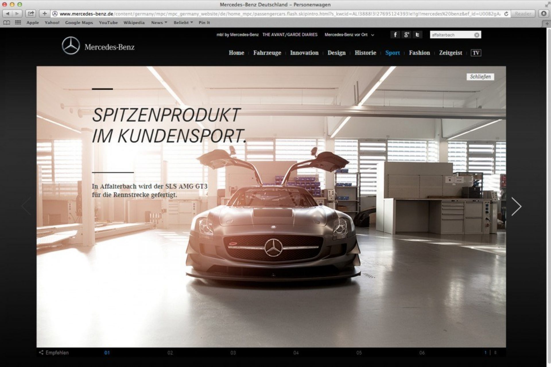Open the Apple bookmark
Image resolution: width=551 pixels, height=367 pixels.
point(32,23)
